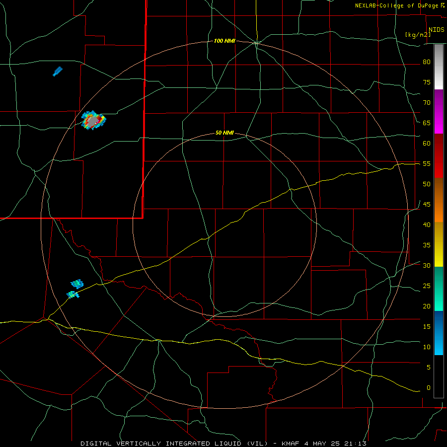
Task: Click the upper teal echo near yellow highway
Action: [77, 284]
